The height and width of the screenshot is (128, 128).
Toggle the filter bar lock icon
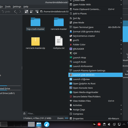tap(24, 114)
